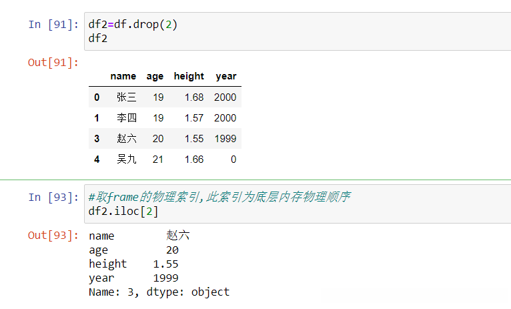
Task: Select the 张三 name cell
Action: pyautogui.click(x=126, y=97)
